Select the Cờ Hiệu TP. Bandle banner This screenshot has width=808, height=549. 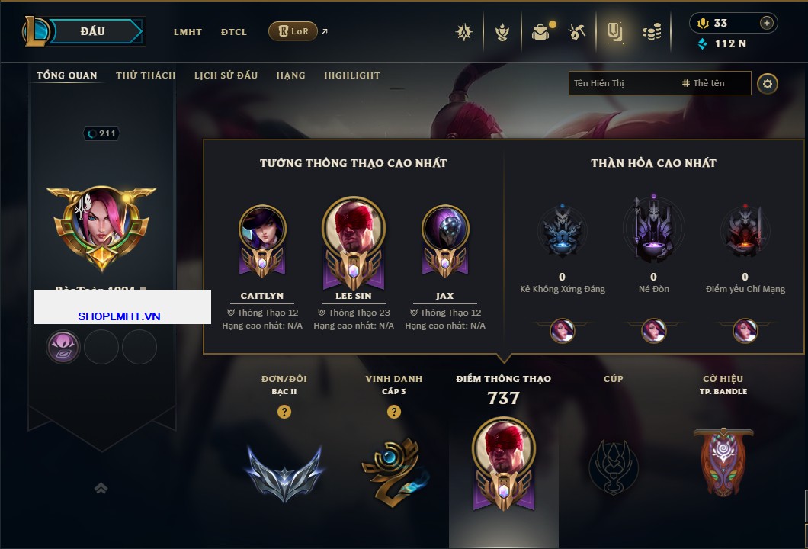click(723, 461)
